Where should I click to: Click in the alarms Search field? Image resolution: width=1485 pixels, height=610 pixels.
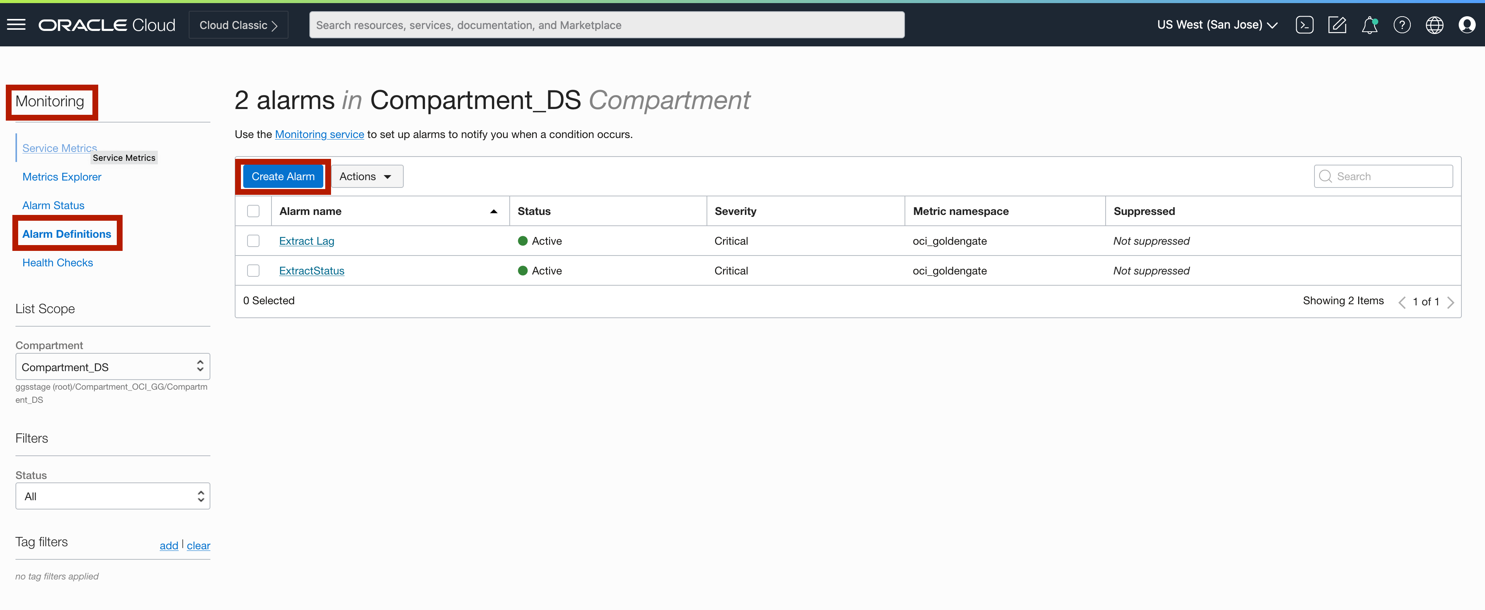(x=1389, y=176)
